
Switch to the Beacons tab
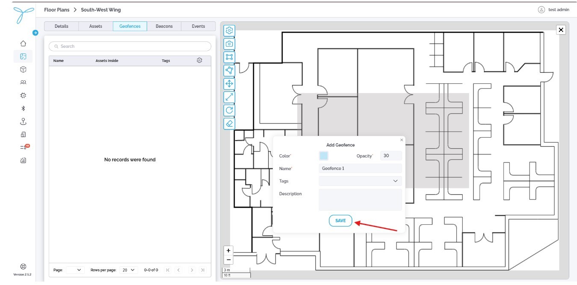click(164, 26)
